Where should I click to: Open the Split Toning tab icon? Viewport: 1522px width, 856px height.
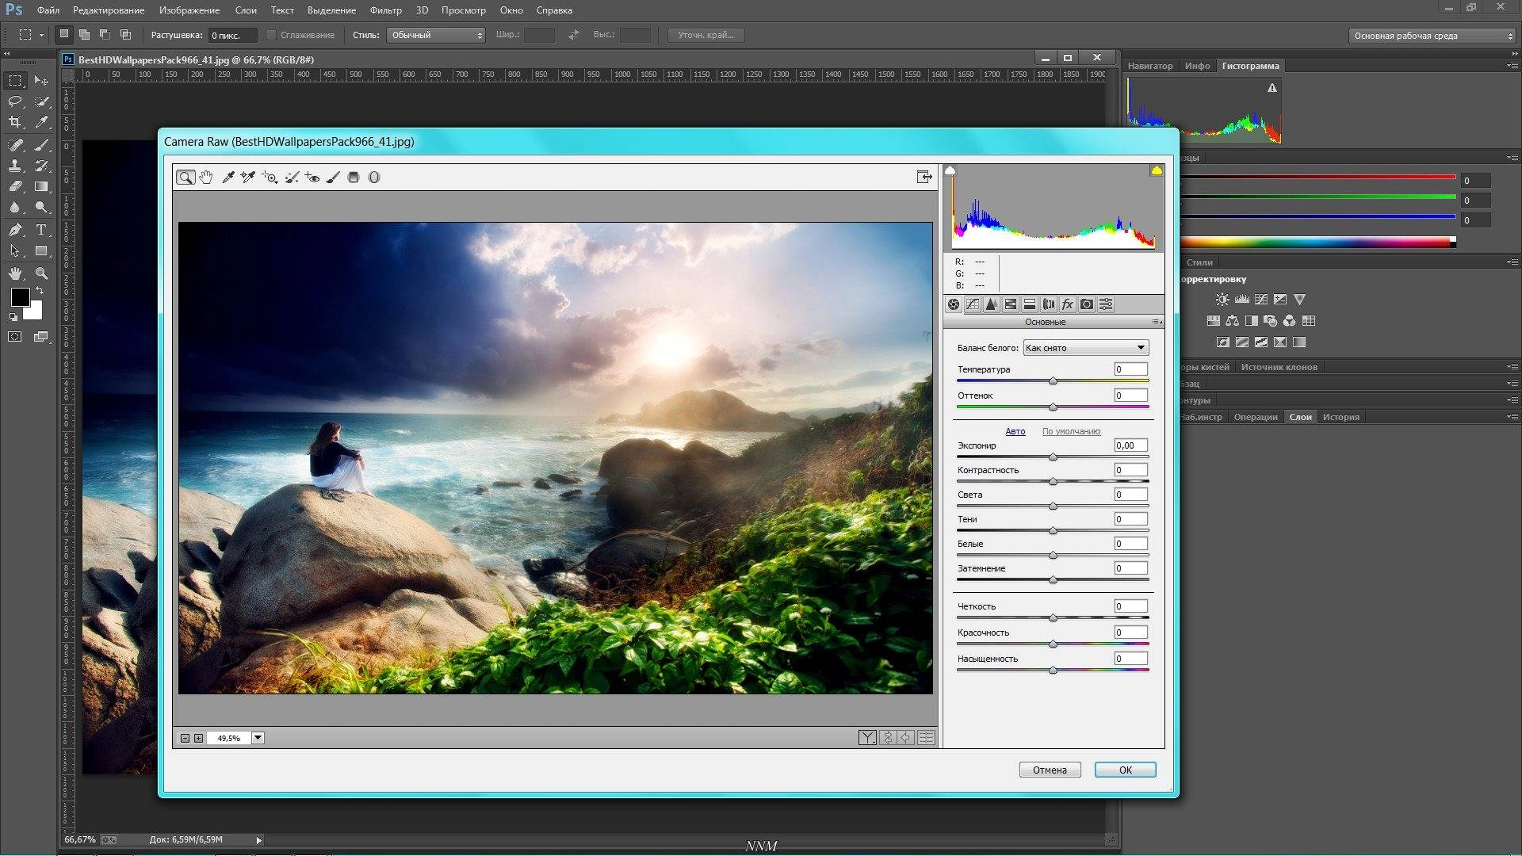point(1030,304)
